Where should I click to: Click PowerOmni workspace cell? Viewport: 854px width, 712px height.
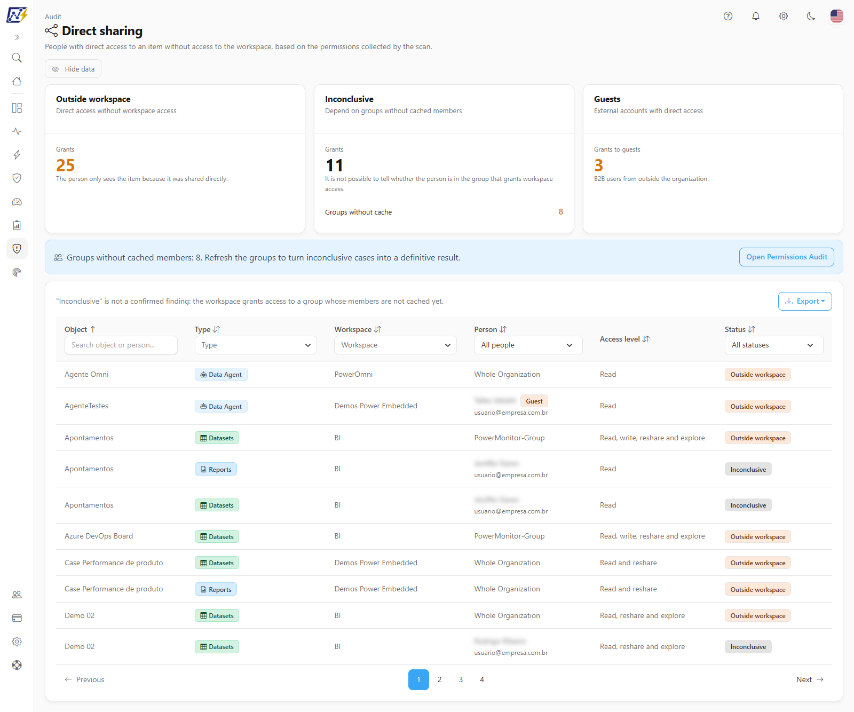353,374
